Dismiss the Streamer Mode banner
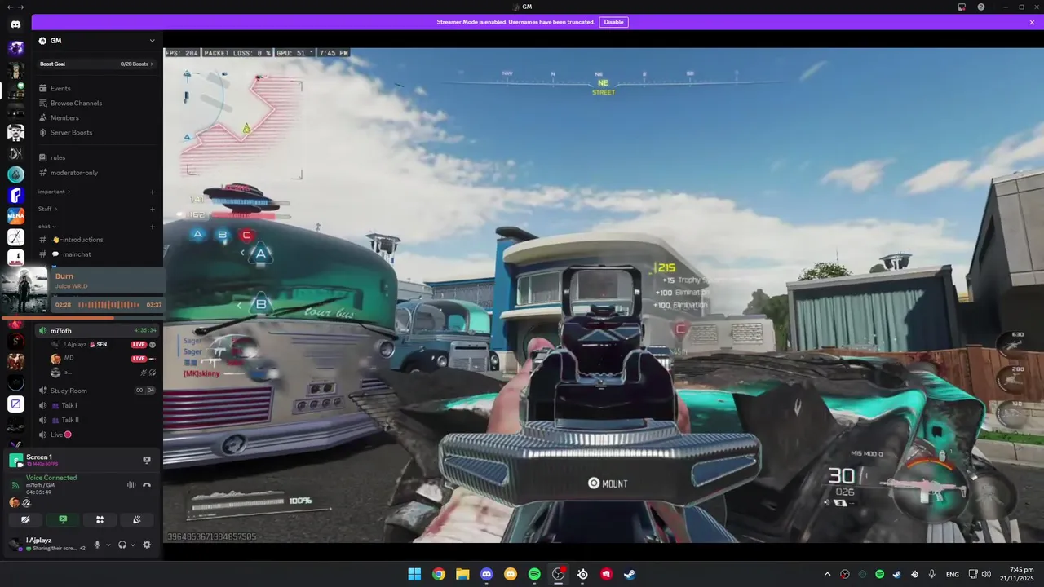The width and height of the screenshot is (1044, 587). [1032, 22]
